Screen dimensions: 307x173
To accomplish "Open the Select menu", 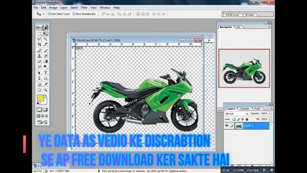I will [x=74, y=8].
